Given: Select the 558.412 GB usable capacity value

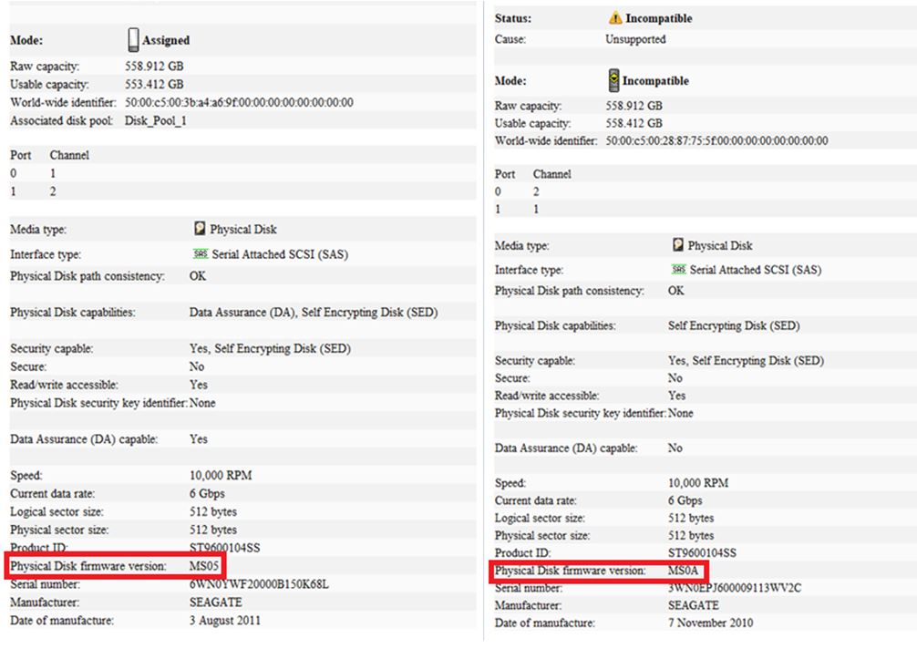Looking at the screenshot, I should click(634, 123).
